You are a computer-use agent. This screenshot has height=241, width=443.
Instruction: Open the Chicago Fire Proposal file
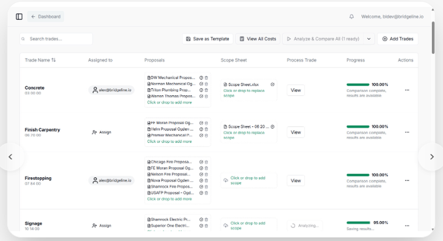coord(170,162)
